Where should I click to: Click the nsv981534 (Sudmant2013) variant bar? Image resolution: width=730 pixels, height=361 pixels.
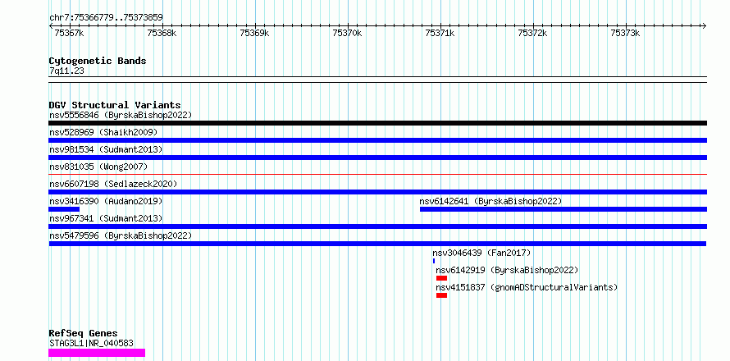point(377,158)
